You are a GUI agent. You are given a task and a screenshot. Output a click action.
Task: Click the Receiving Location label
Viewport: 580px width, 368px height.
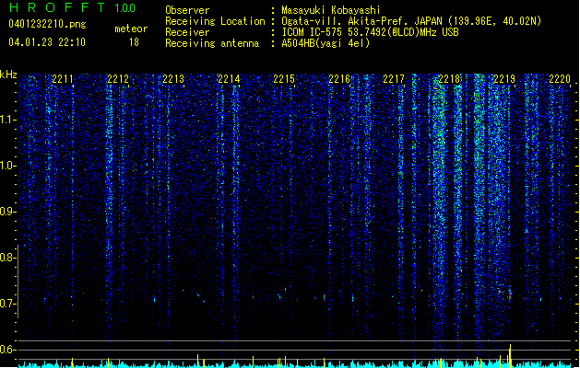(215, 21)
